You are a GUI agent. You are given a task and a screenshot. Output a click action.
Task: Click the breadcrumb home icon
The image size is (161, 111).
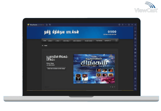42,46
